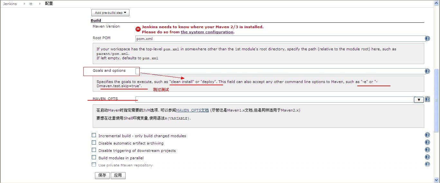Open tt project breadcrumb
The image size is (440, 183).
coord(31,4)
